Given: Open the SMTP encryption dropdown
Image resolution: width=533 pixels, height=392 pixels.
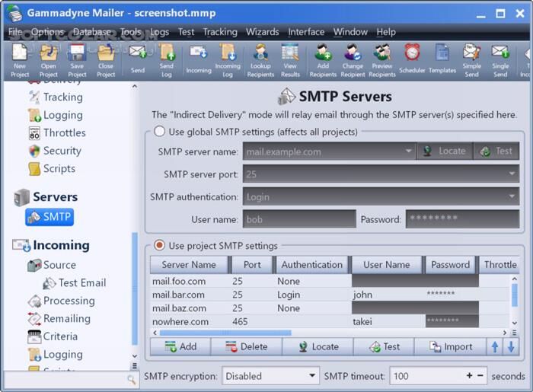Looking at the screenshot, I should click(270, 376).
